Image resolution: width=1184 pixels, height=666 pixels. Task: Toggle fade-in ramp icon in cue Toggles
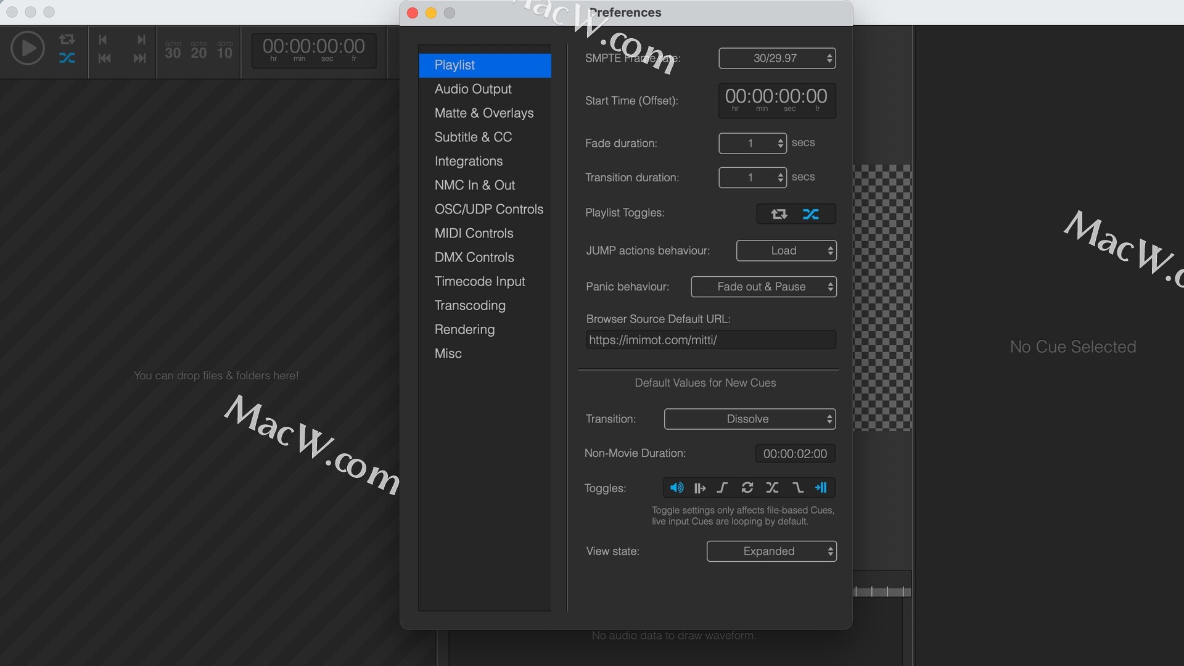pyautogui.click(x=723, y=488)
